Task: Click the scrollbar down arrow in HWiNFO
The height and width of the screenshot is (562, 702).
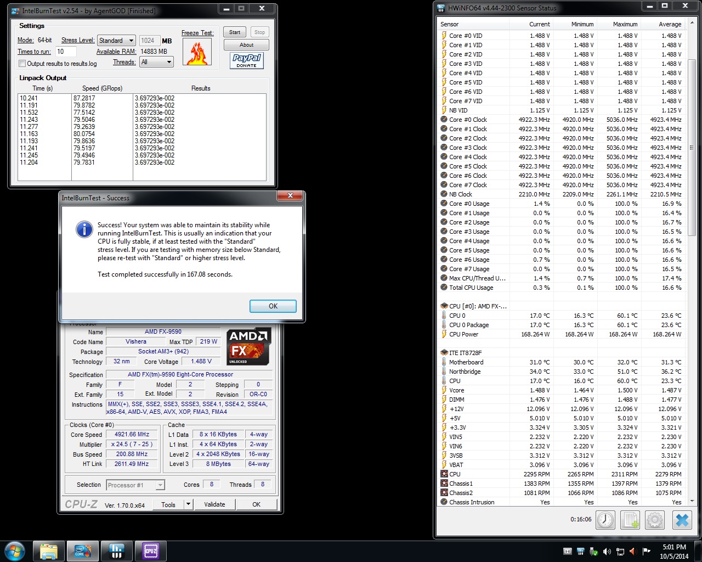Action: pyautogui.click(x=692, y=501)
